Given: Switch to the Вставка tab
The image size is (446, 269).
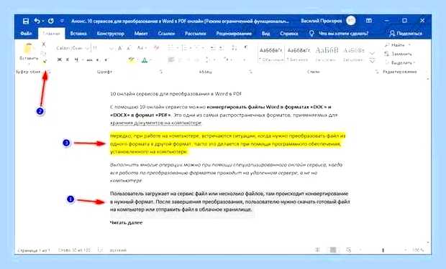Looking at the screenshot, I should 78,34.
